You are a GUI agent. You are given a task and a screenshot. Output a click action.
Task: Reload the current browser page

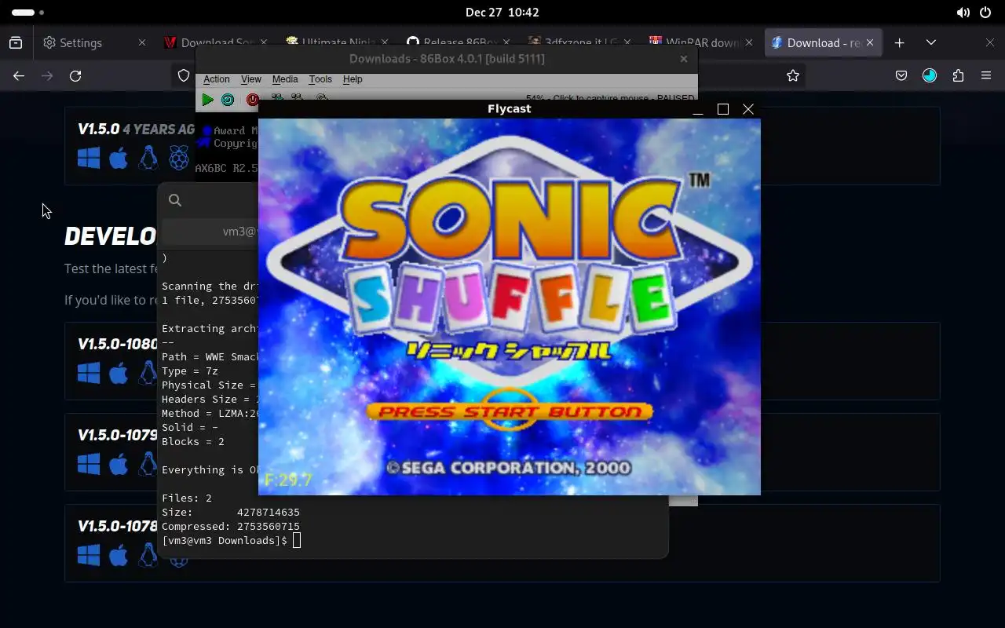pyautogui.click(x=75, y=75)
